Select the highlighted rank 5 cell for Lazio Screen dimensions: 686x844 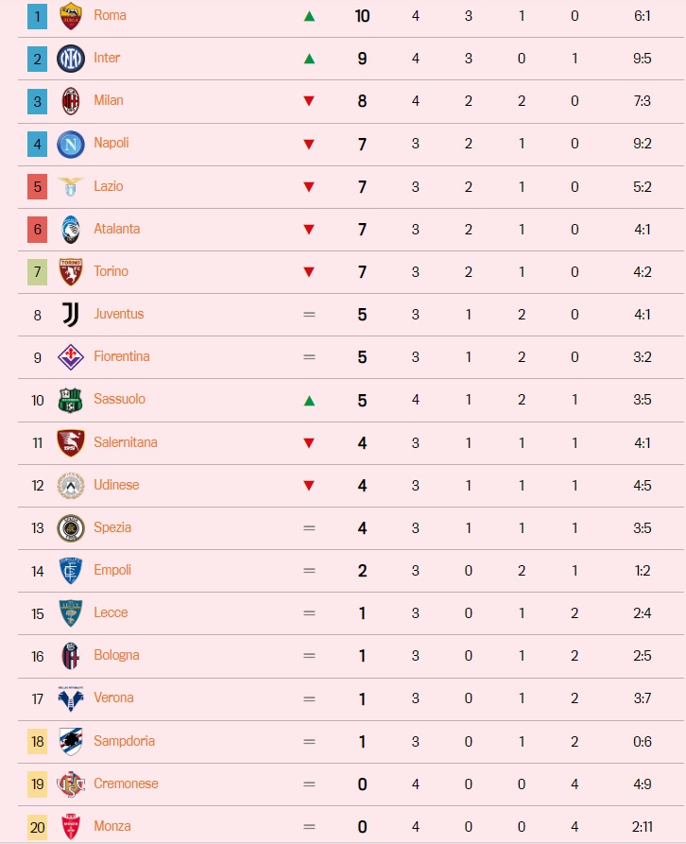pos(36,186)
